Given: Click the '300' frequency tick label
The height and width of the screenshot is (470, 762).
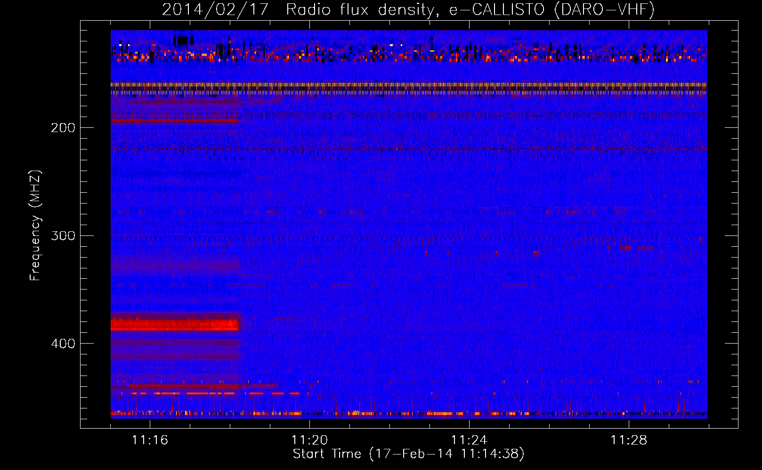Looking at the screenshot, I should [63, 235].
